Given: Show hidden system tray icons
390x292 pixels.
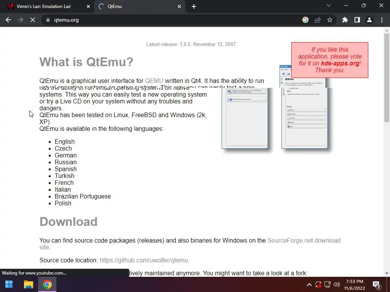Looking at the screenshot, I should (309, 284).
